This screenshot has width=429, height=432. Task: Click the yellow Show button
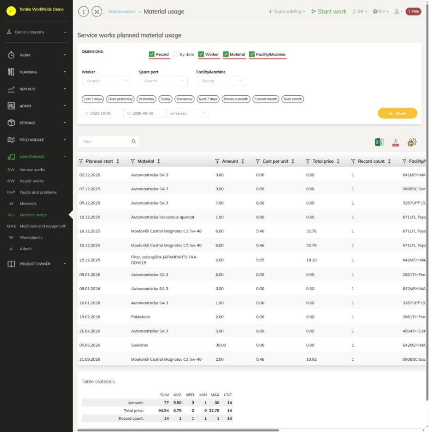pos(397,113)
